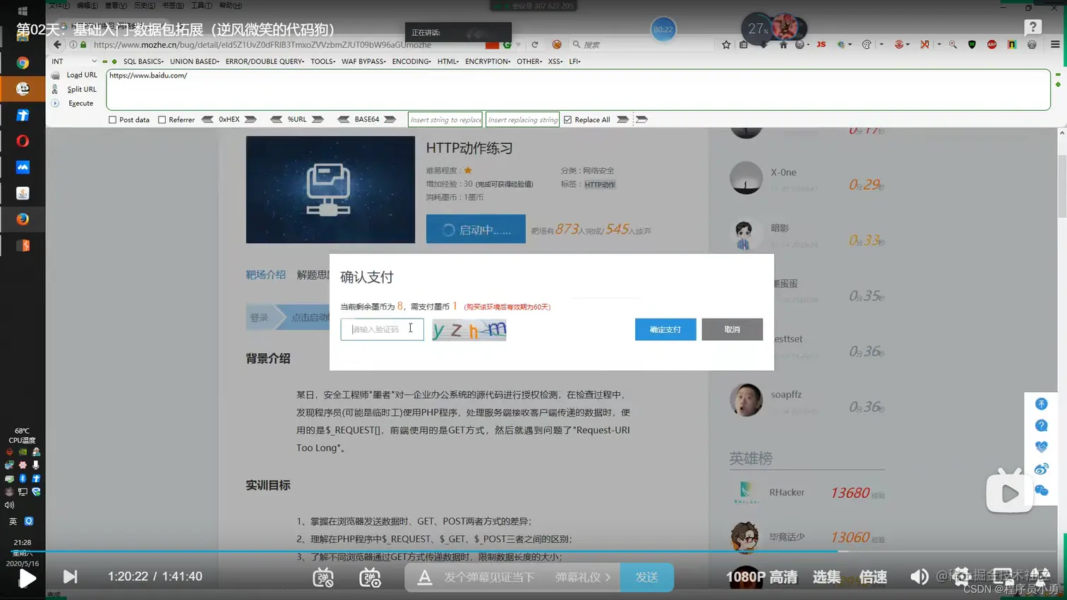1067x600 pixels.
Task: Click the Insert string to replace field
Action: (x=445, y=120)
